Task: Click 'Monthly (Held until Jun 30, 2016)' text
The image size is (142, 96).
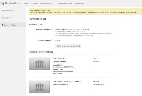Action: point(68,29)
